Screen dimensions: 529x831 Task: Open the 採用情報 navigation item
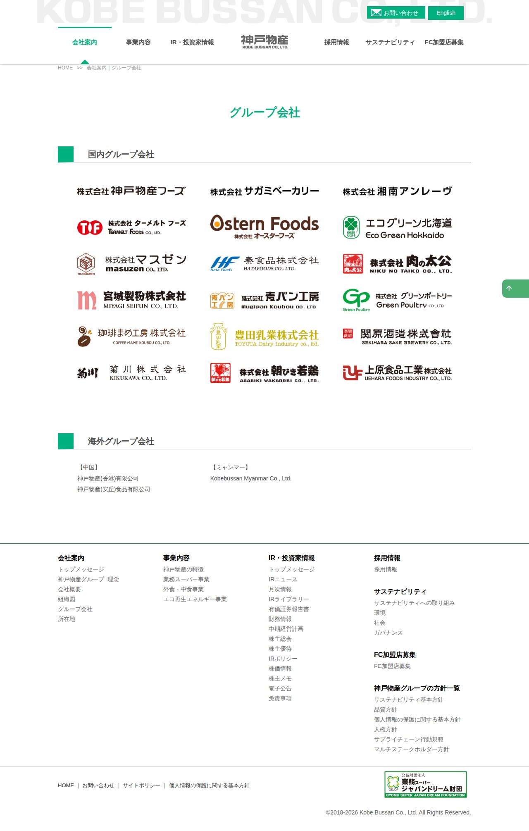click(x=337, y=42)
